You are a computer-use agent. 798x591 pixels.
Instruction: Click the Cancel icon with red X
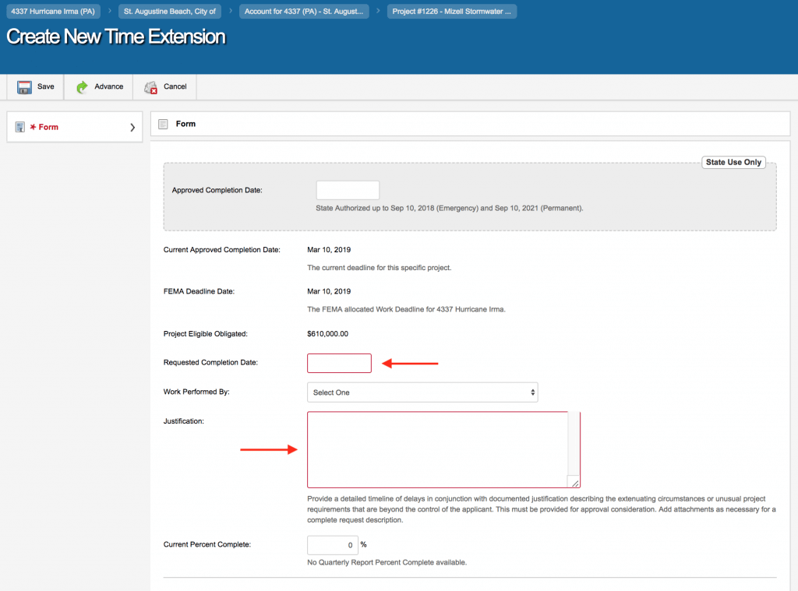[x=151, y=87]
